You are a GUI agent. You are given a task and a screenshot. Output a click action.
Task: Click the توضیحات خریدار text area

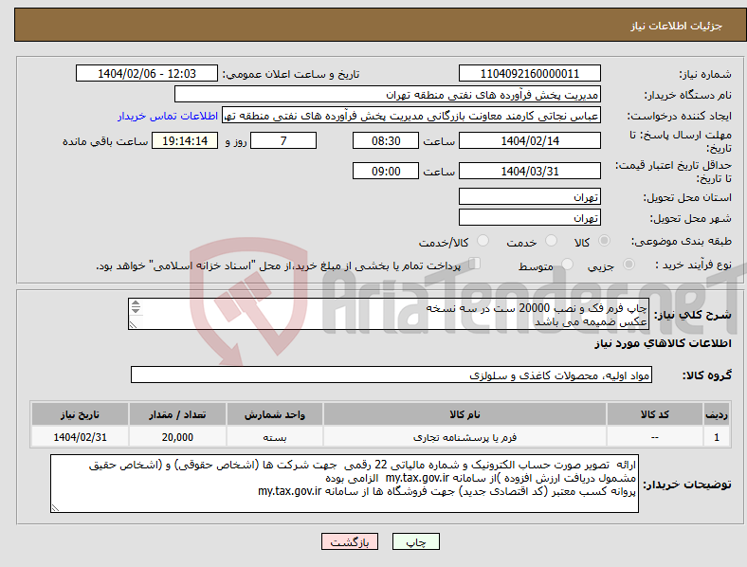344,484
